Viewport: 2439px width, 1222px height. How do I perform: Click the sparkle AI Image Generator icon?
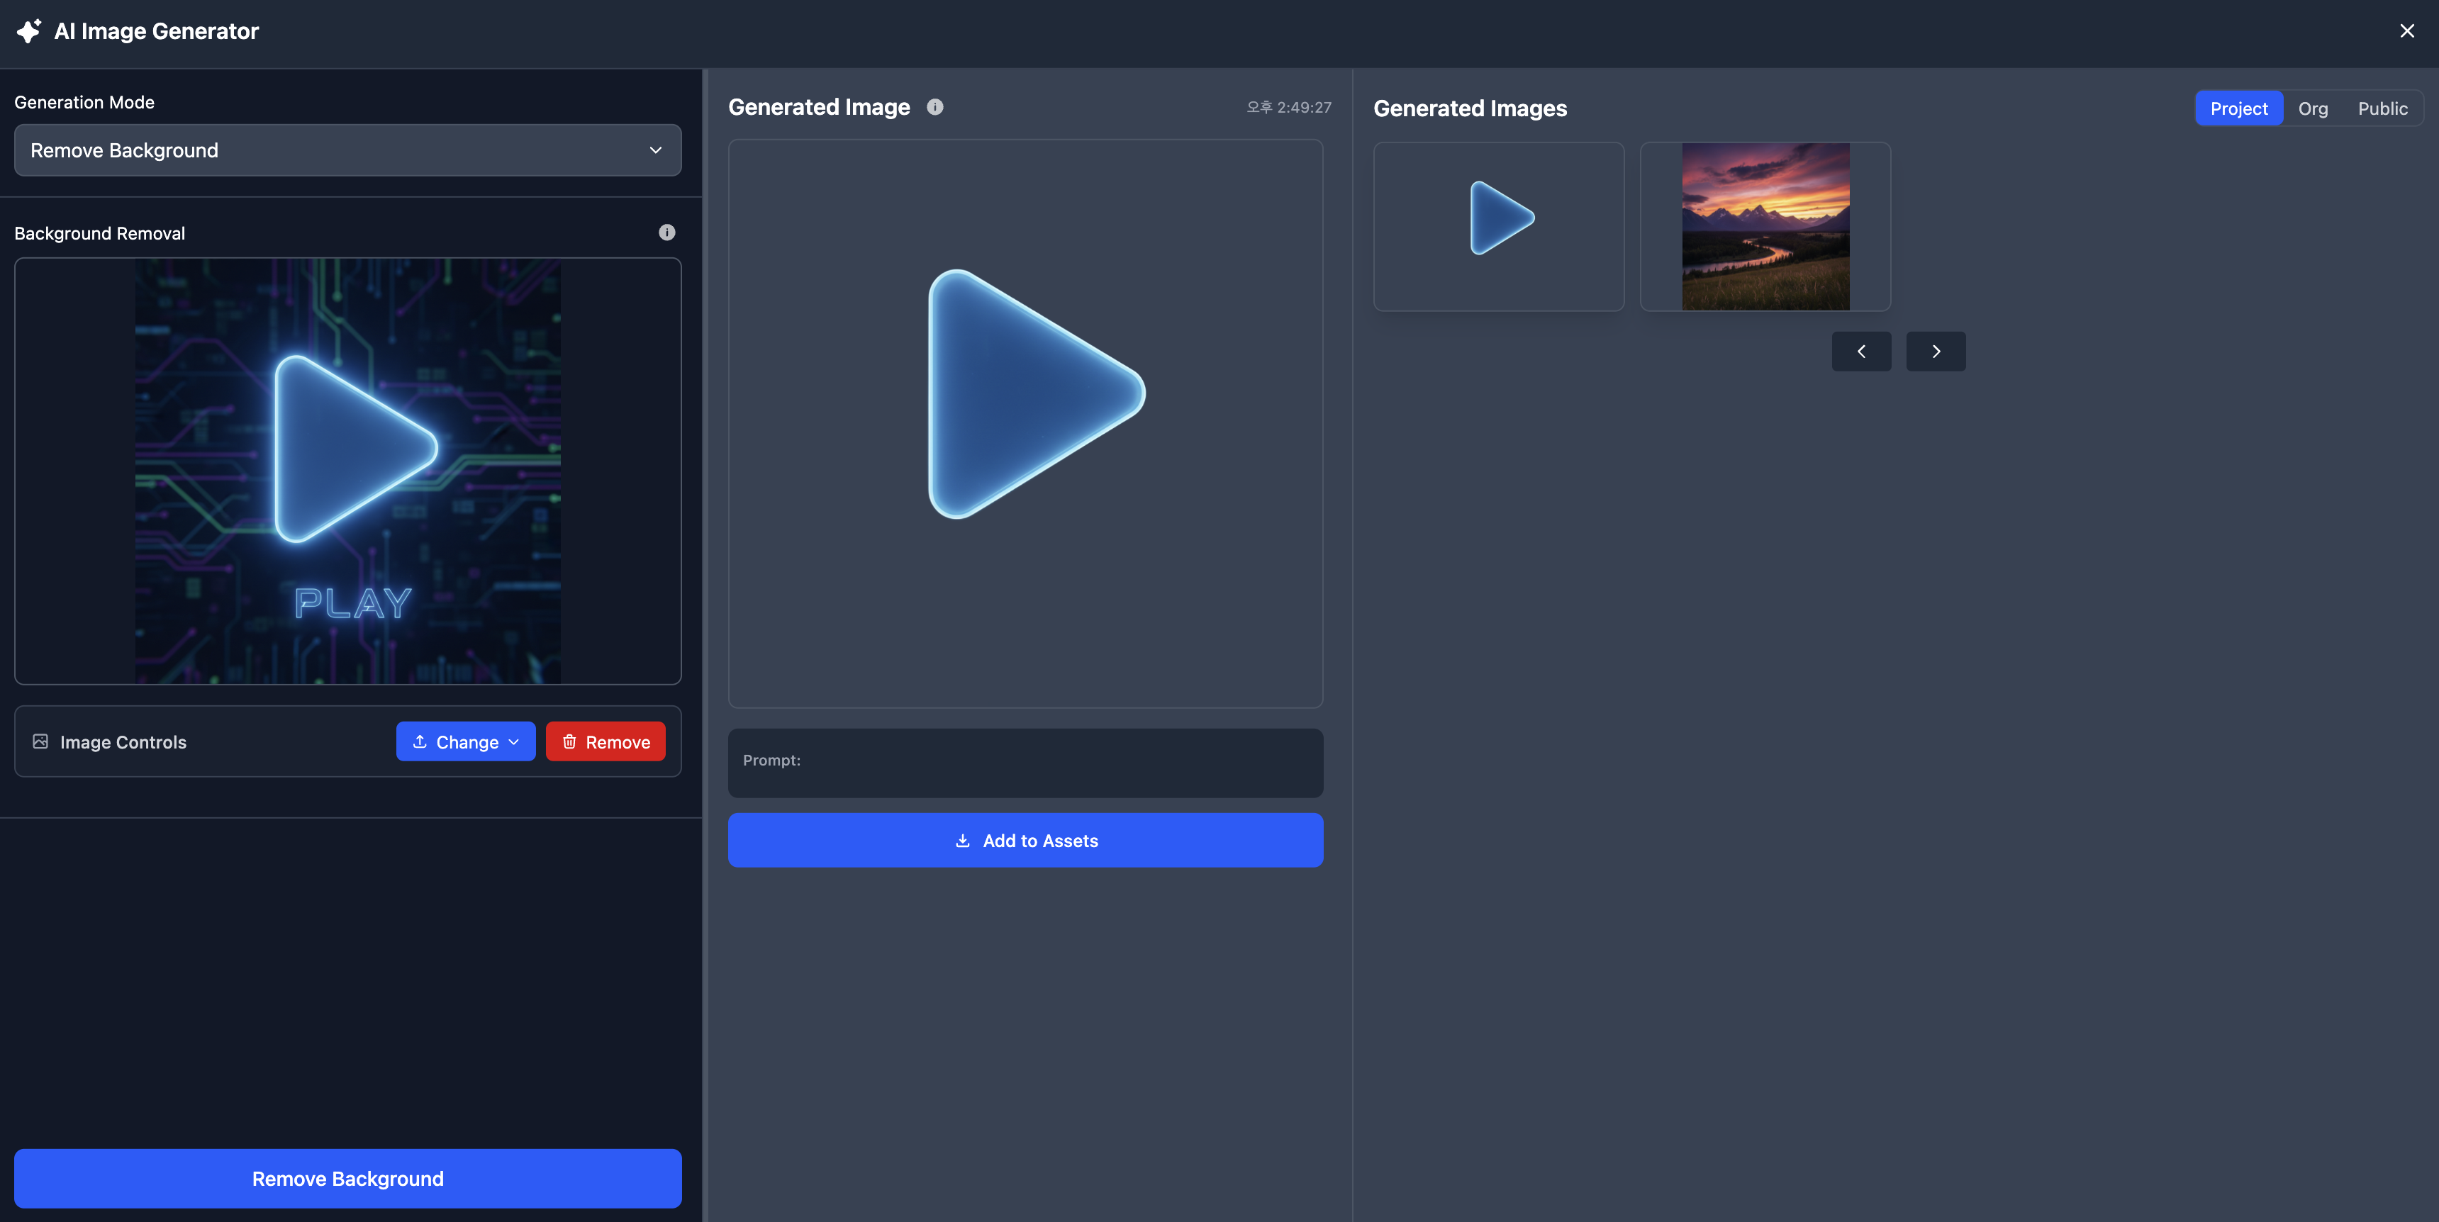click(28, 31)
